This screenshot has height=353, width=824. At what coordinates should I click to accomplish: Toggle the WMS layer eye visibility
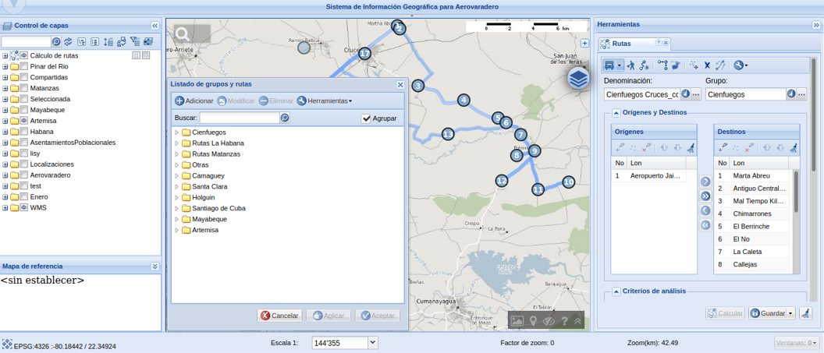pos(23,208)
